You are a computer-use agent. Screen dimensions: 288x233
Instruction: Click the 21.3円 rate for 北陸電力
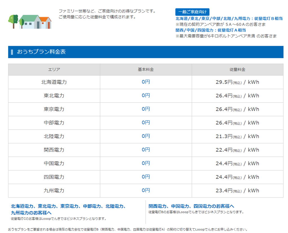click(x=237, y=136)
